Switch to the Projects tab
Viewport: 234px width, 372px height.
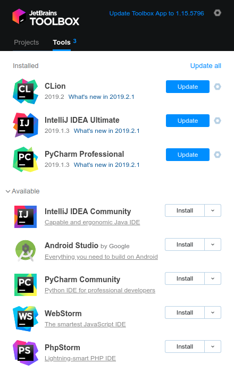click(x=27, y=42)
